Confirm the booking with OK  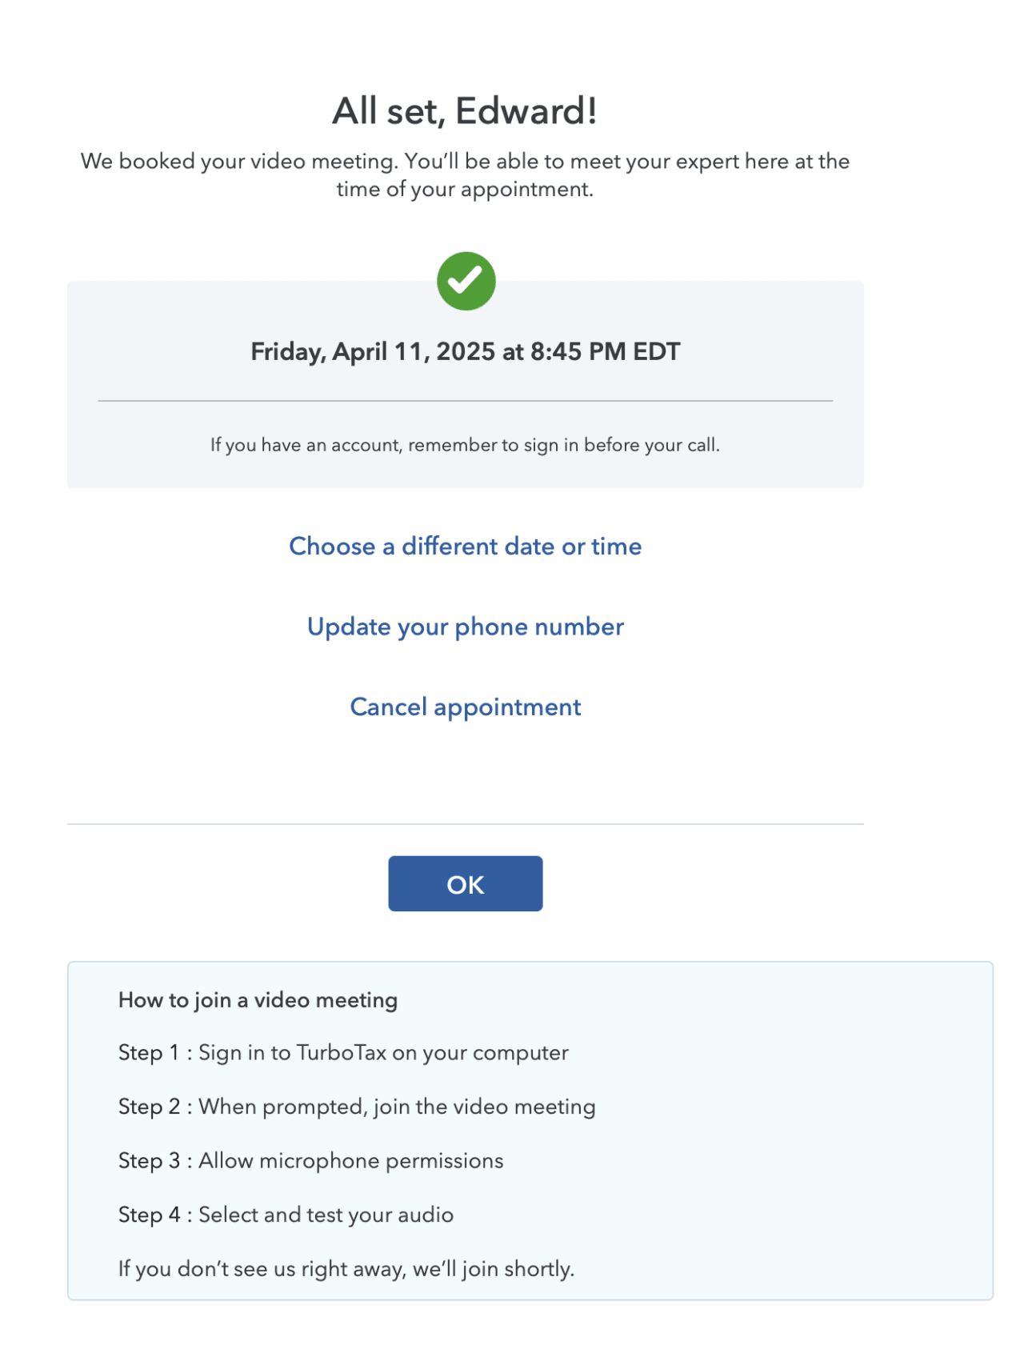tap(465, 883)
